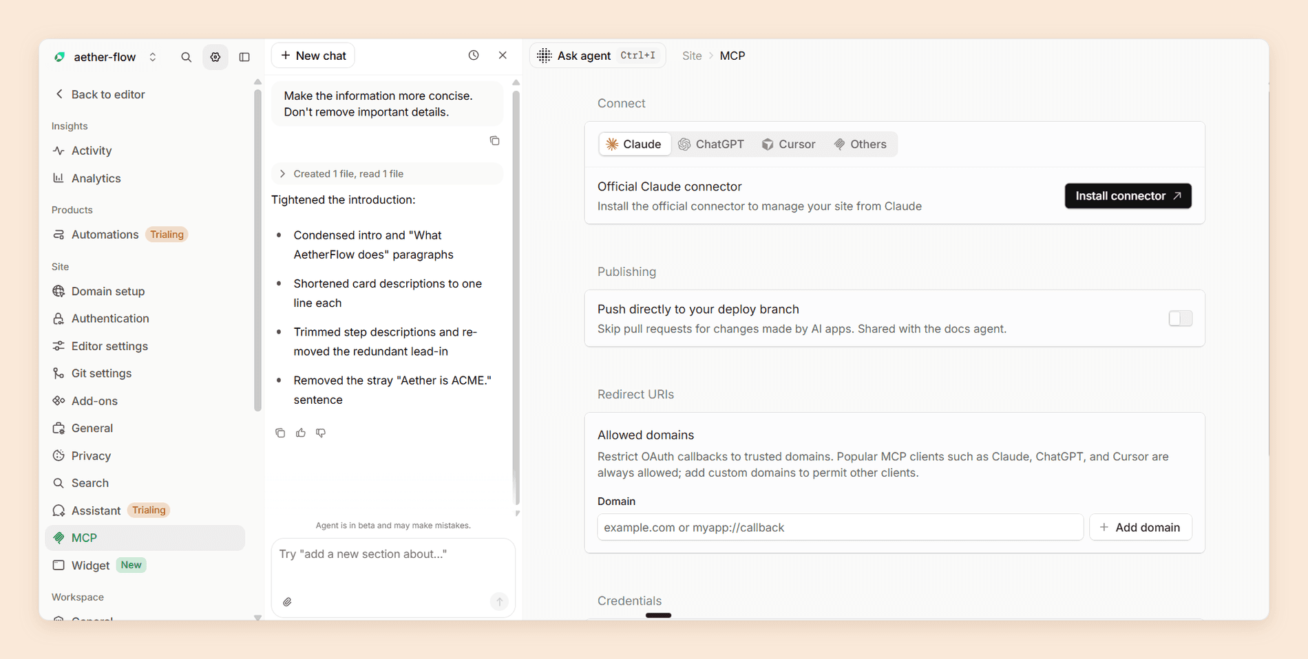Image resolution: width=1308 pixels, height=659 pixels.
Task: Click the 'Allowed domains' heading
Action: point(646,435)
